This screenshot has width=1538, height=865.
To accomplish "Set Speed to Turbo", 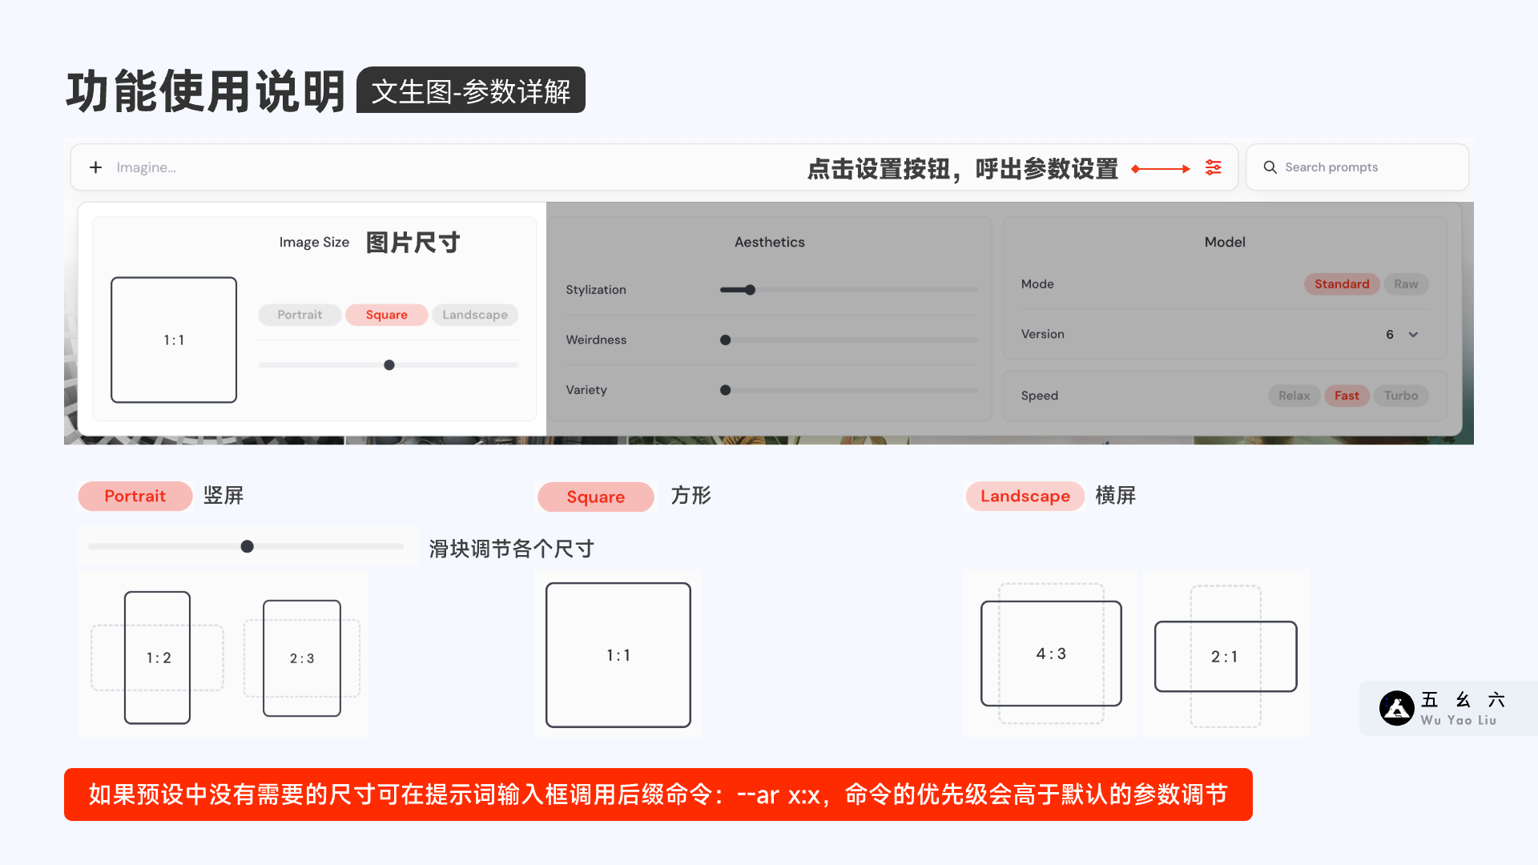I will click(1400, 396).
